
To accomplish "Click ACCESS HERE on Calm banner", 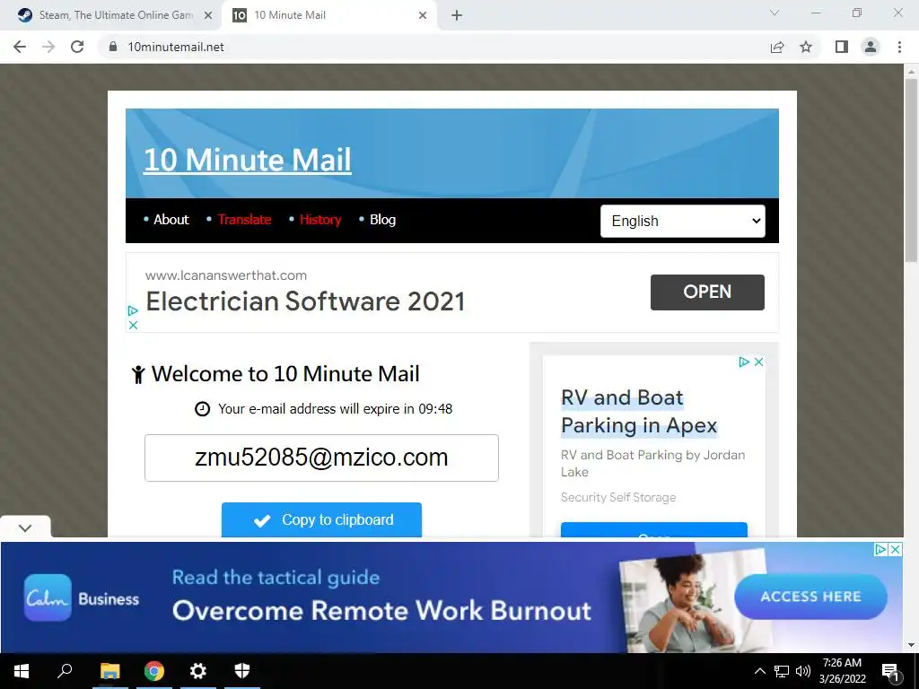I will (x=810, y=597).
